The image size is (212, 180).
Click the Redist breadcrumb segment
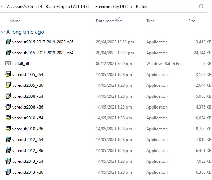[x=141, y=7]
